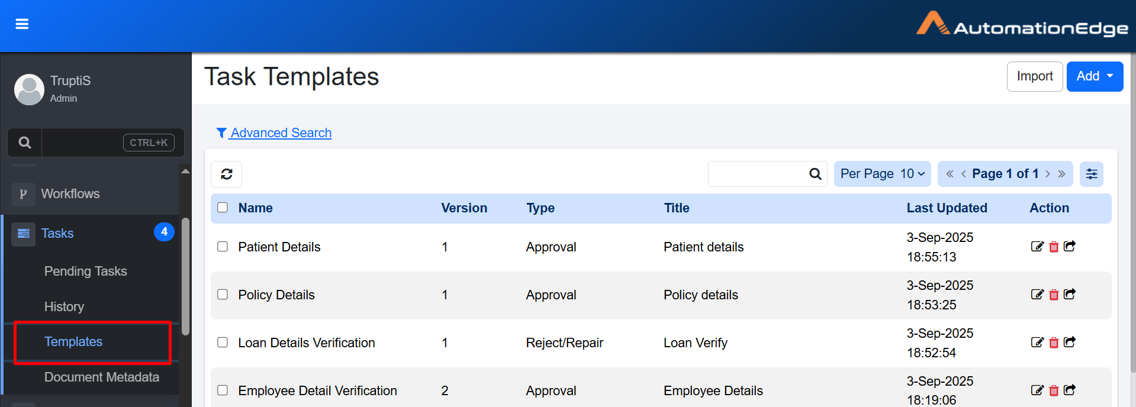Go to the first page of results
Image resolution: width=1136 pixels, height=407 pixels.
(950, 174)
